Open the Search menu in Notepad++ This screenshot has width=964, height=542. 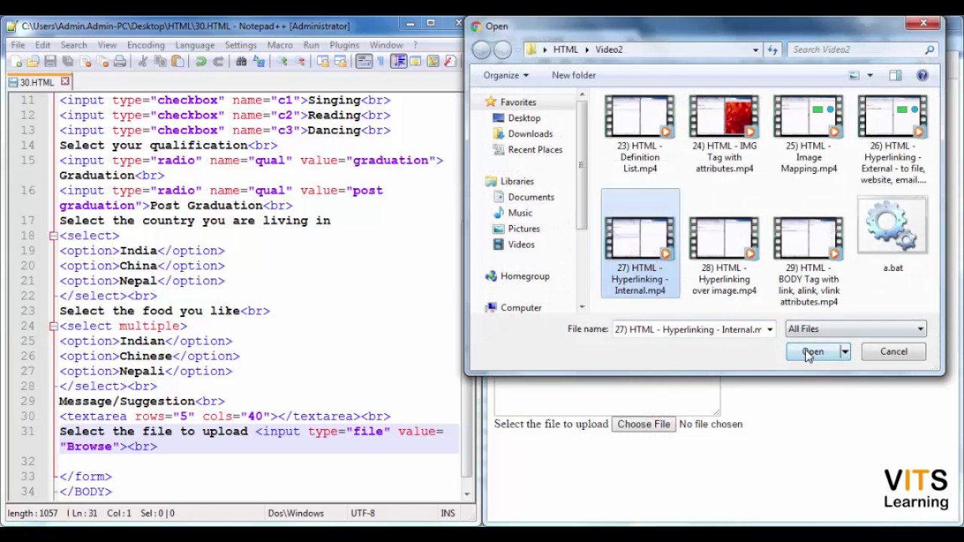coord(74,45)
